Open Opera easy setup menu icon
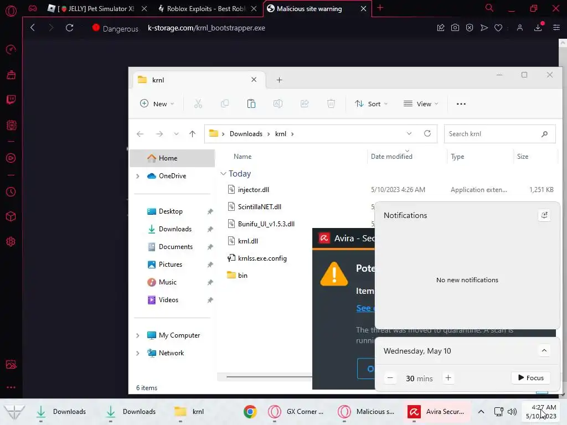This screenshot has height=425, width=567. click(x=556, y=28)
